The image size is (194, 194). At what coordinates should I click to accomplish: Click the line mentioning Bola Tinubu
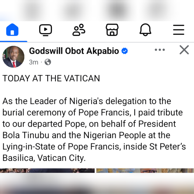click(86, 135)
